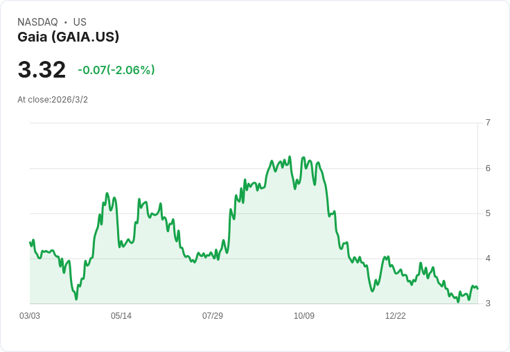Select the 03/03 date axis label
Screen dimensions: 510x352
[30, 316]
